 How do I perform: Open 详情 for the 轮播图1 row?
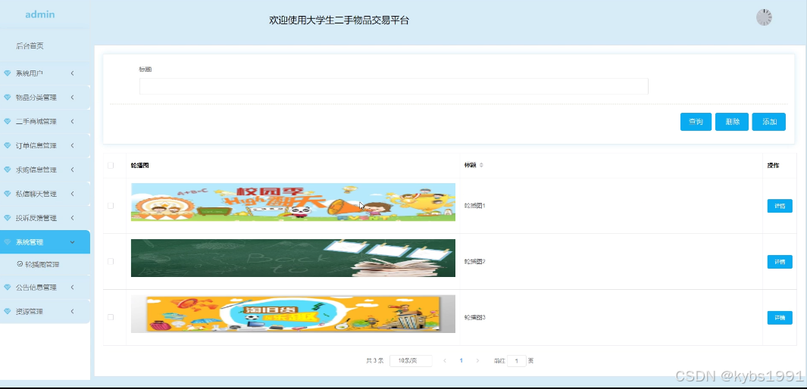coord(780,206)
